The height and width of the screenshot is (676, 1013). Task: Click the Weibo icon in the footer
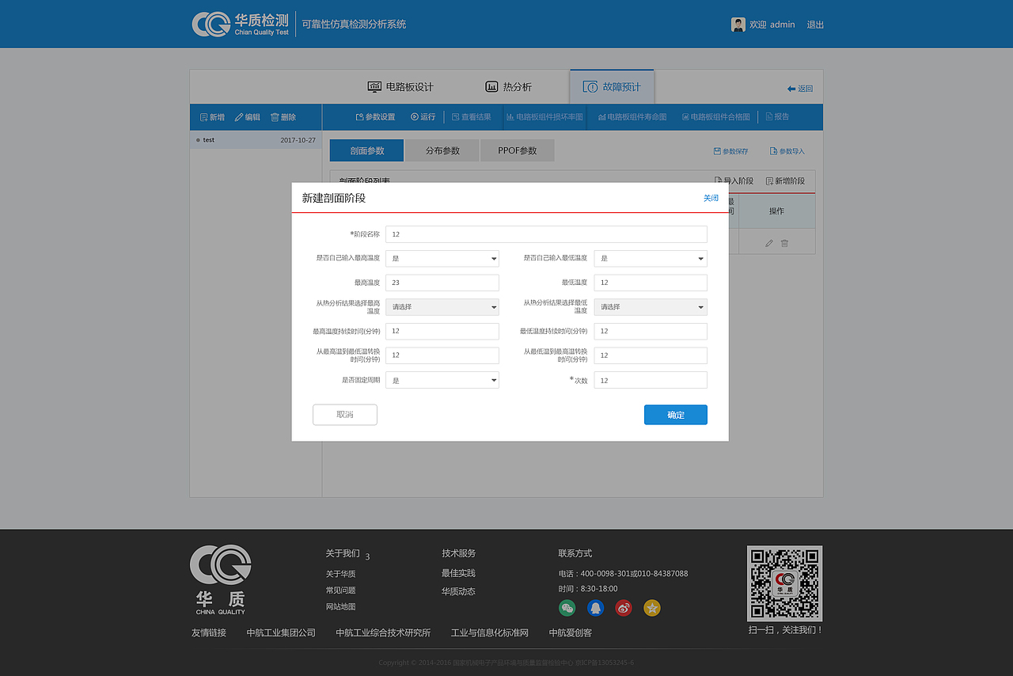[x=624, y=608]
